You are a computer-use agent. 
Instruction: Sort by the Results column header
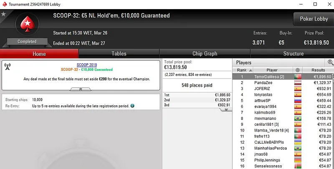318,70
